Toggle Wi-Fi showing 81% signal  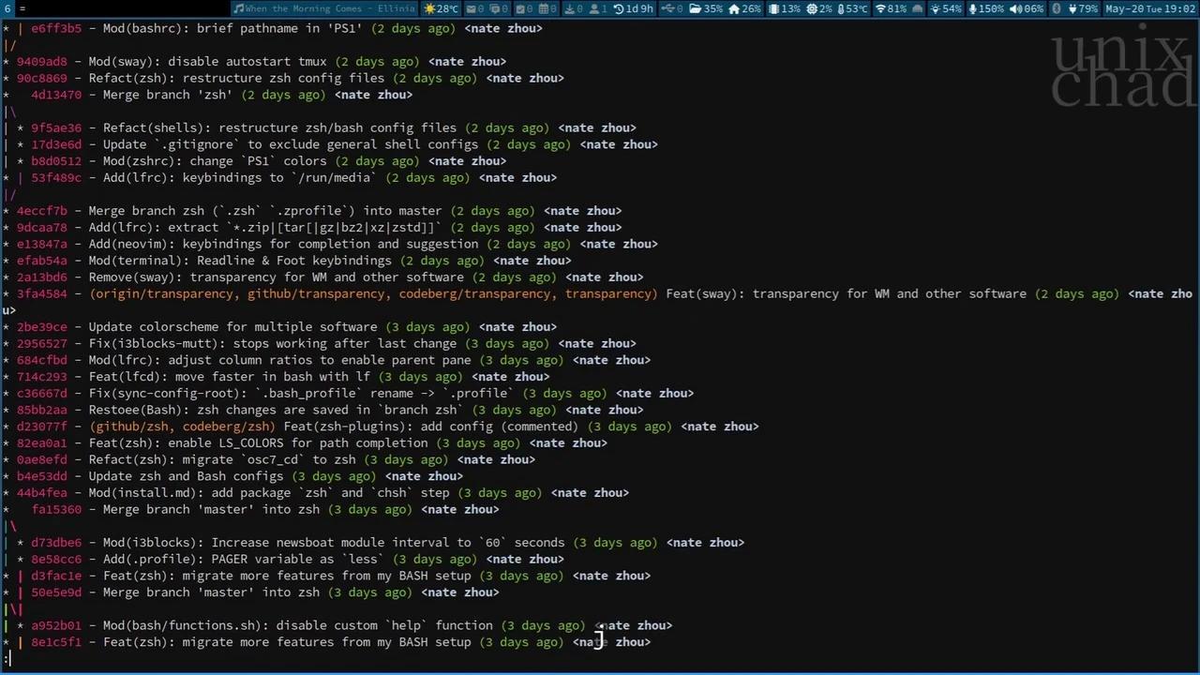[880, 8]
